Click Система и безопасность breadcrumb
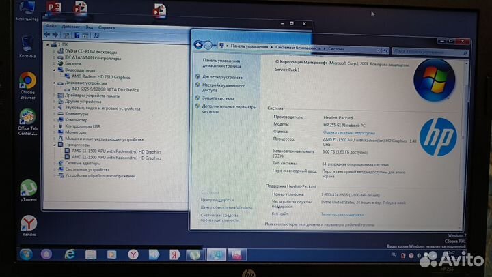 (x=298, y=48)
